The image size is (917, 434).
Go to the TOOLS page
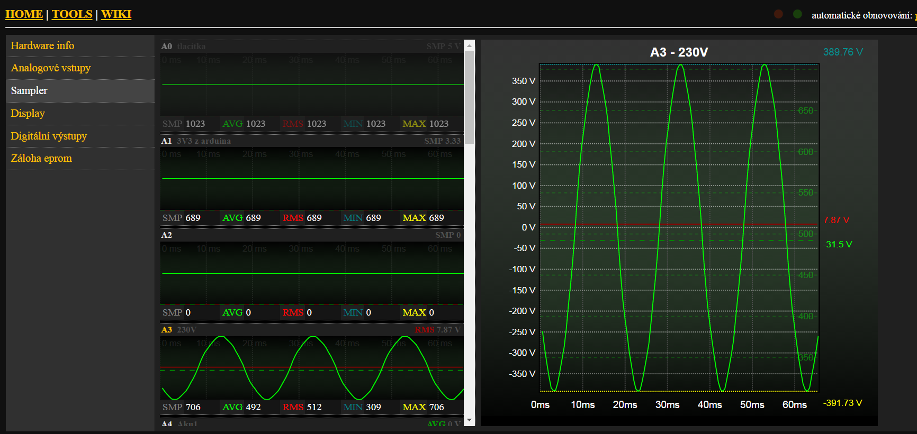[x=72, y=14]
